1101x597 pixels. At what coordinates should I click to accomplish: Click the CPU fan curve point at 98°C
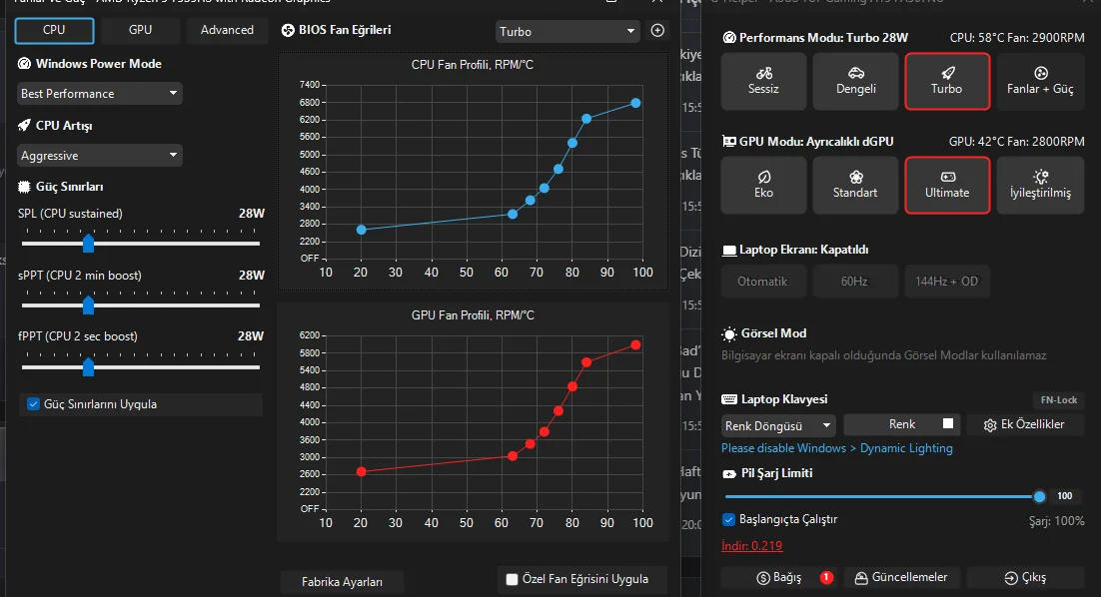click(635, 103)
